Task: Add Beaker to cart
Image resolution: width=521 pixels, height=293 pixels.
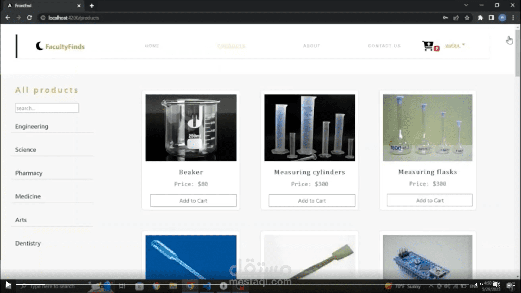Action: click(193, 200)
